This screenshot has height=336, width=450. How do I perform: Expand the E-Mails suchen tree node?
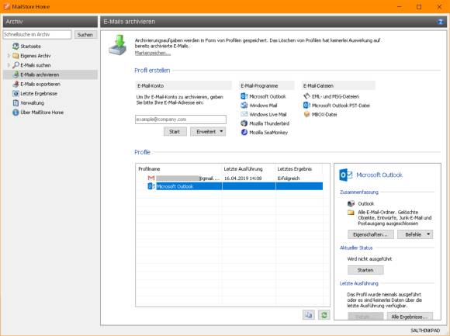click(x=9, y=65)
